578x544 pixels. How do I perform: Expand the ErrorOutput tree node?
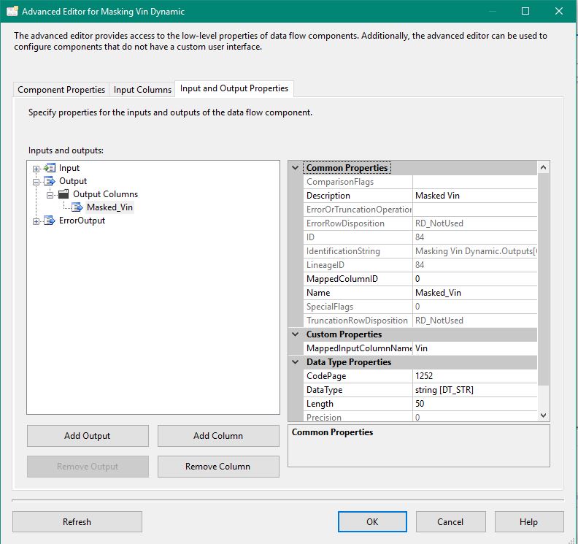[36, 221]
